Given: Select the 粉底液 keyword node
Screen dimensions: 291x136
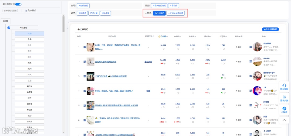Looking at the screenshot, I should tap(30, 121).
